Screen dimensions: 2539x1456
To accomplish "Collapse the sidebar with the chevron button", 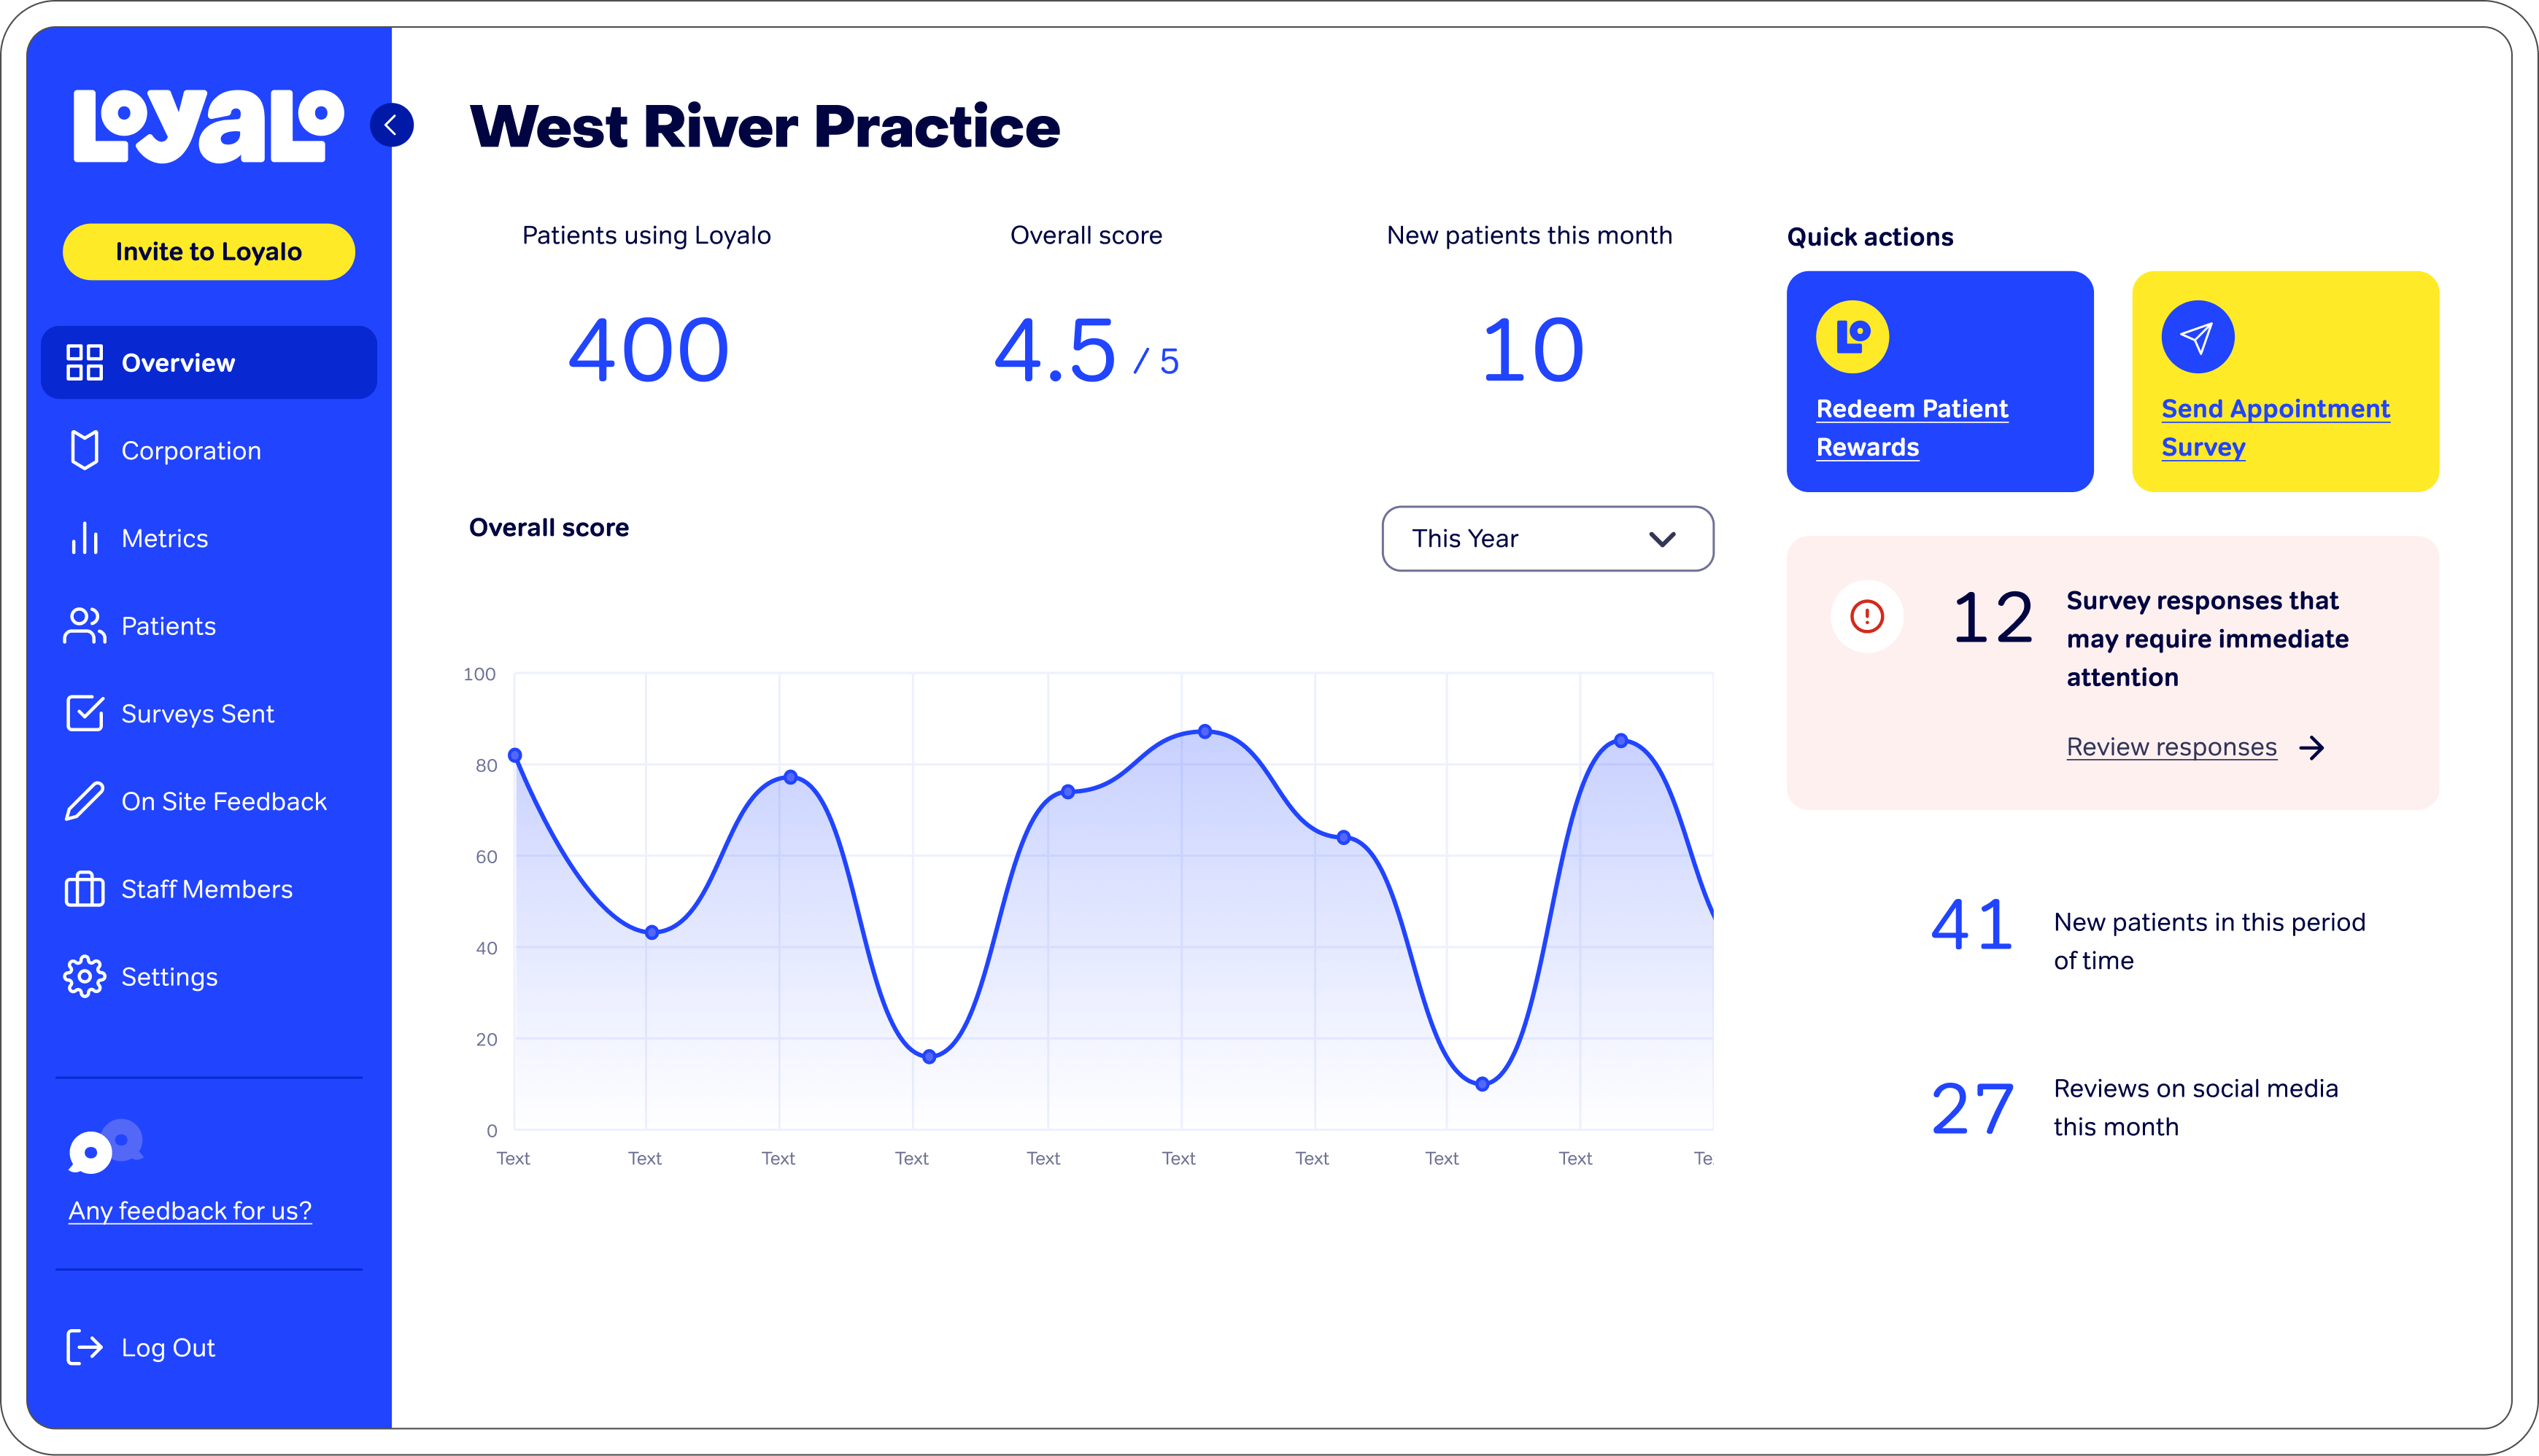I will [x=391, y=125].
